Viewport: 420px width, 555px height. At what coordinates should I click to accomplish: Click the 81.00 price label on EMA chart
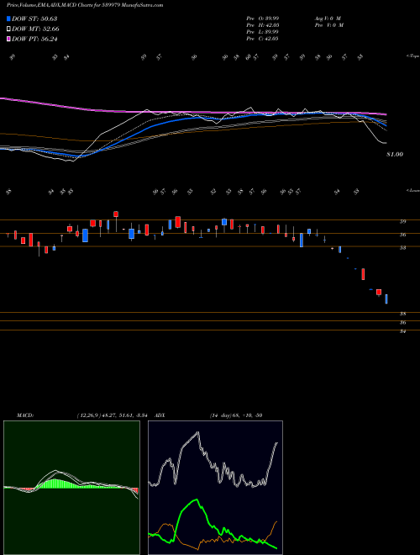(395, 155)
